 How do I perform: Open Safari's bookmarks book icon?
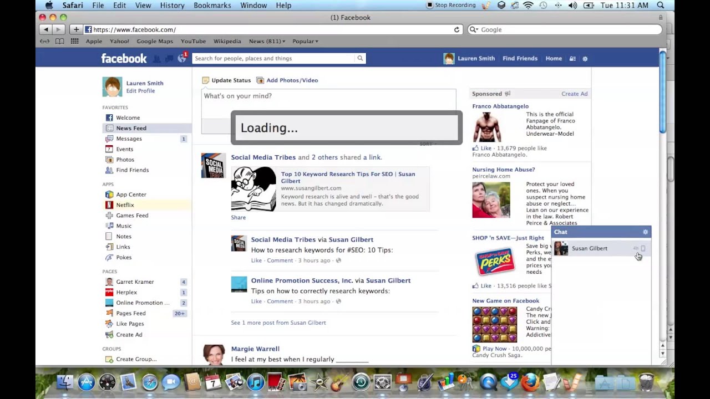click(x=59, y=41)
